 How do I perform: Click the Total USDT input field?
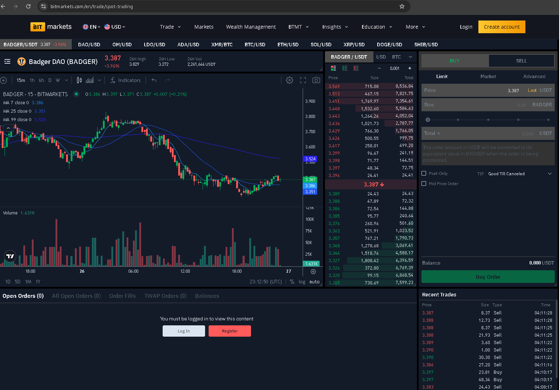point(488,133)
